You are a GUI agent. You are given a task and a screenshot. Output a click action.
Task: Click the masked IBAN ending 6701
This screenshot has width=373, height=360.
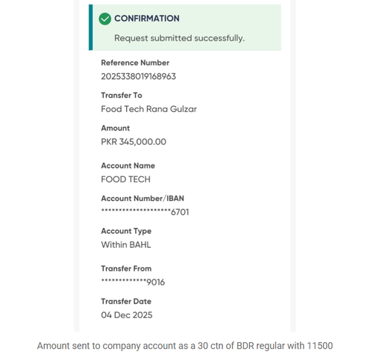(x=145, y=211)
